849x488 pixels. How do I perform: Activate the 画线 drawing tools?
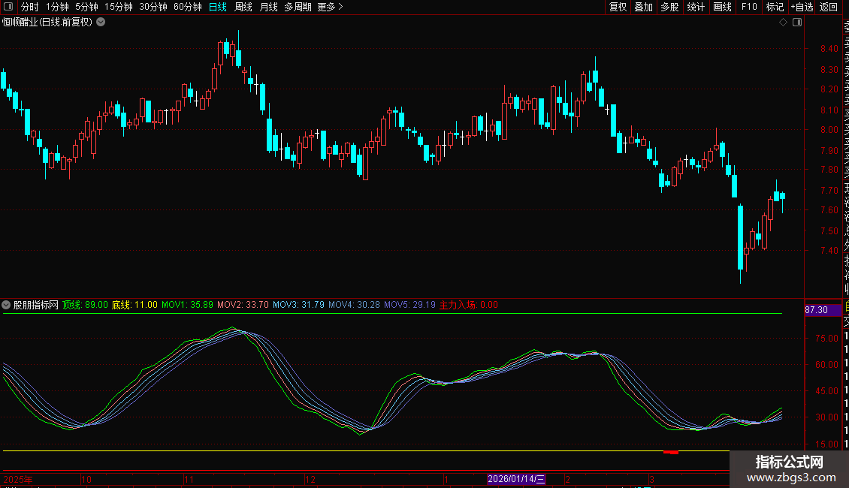click(722, 7)
